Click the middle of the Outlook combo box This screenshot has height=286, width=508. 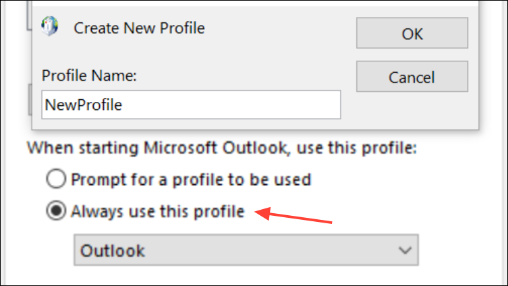pyautogui.click(x=246, y=250)
